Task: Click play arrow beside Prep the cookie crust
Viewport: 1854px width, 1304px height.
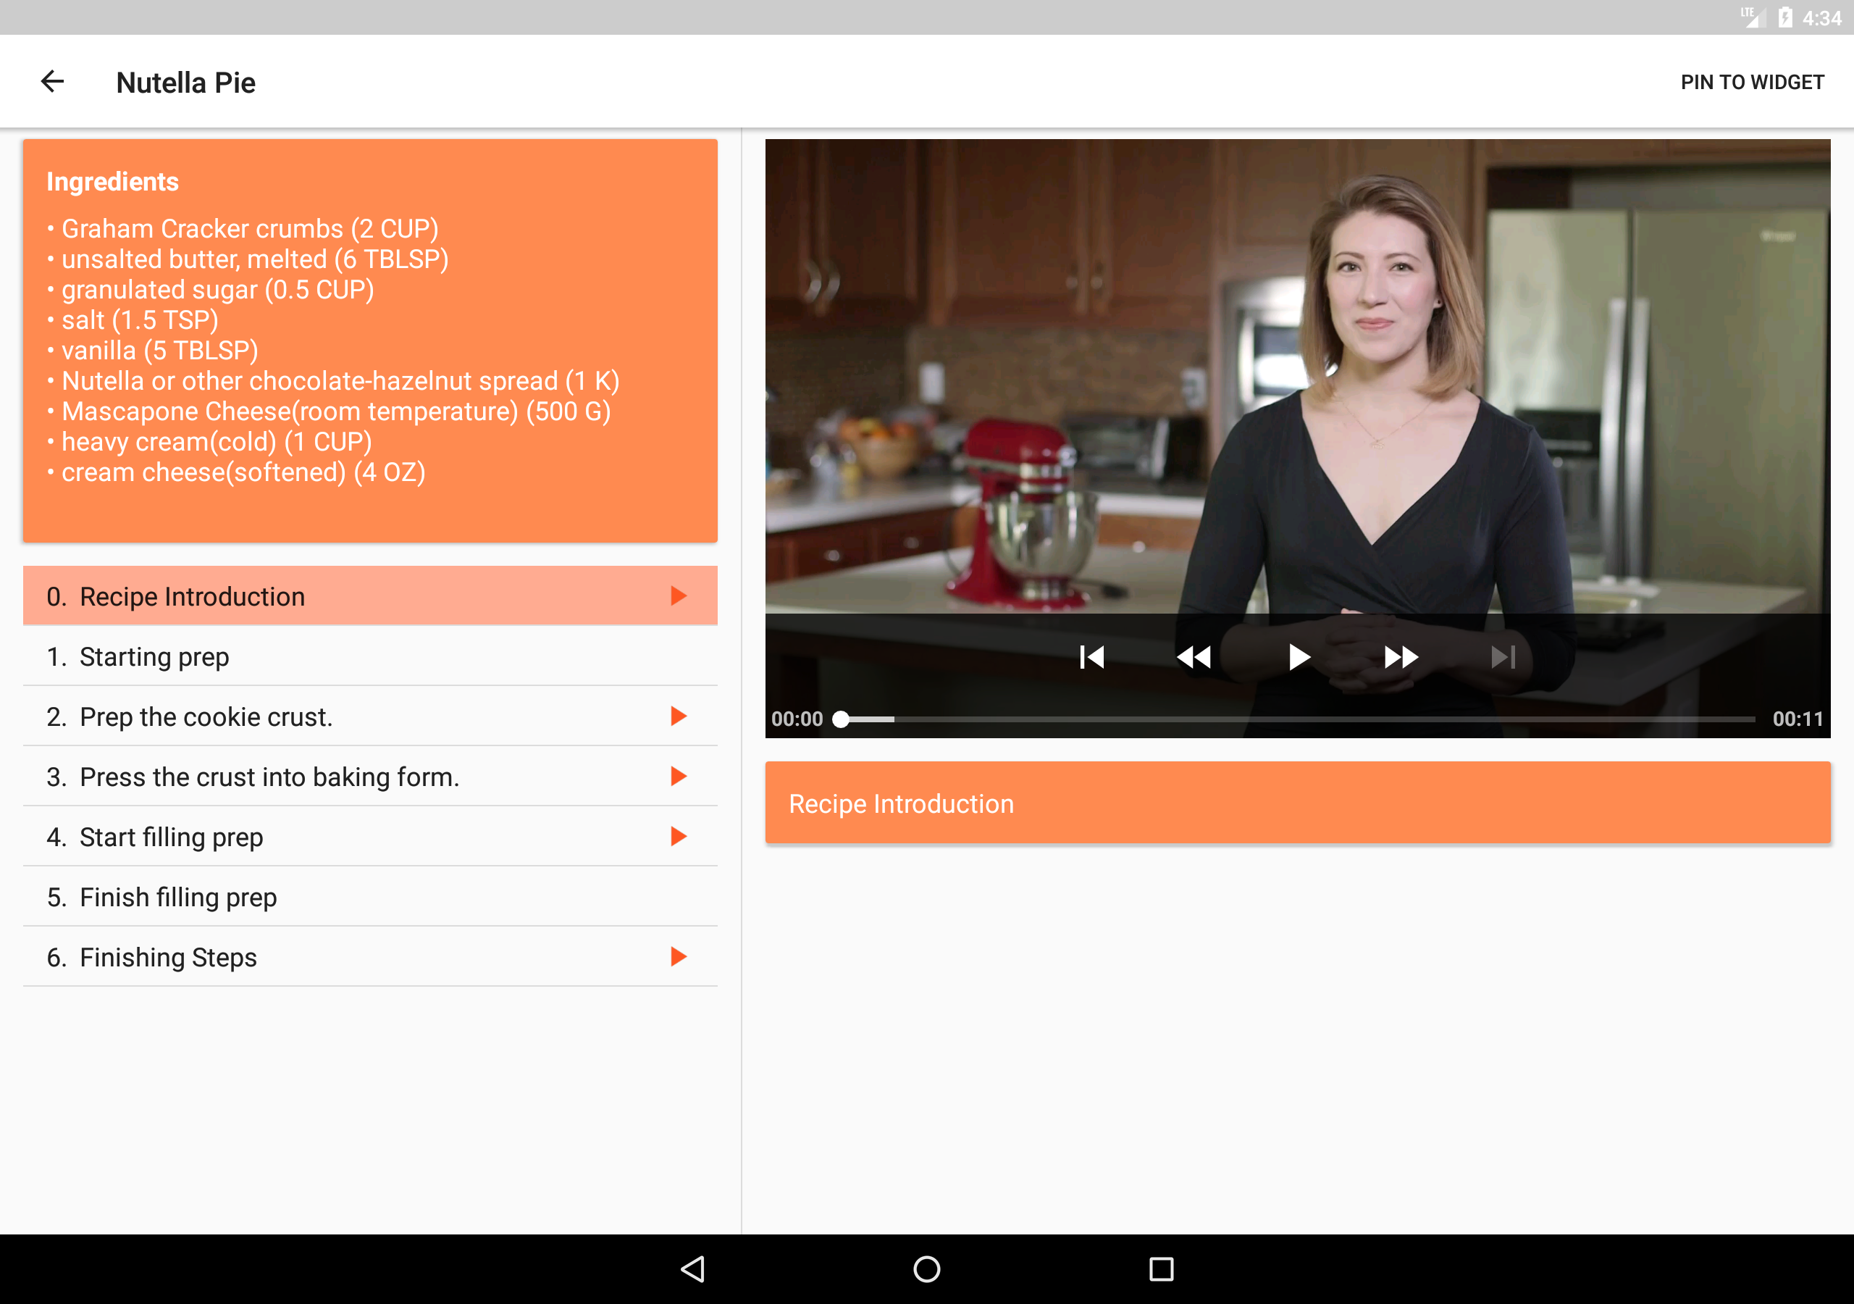Action: (679, 716)
